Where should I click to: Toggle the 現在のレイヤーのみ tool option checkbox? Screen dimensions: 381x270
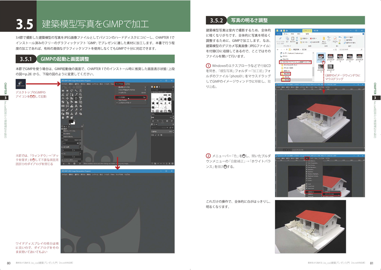62,131
